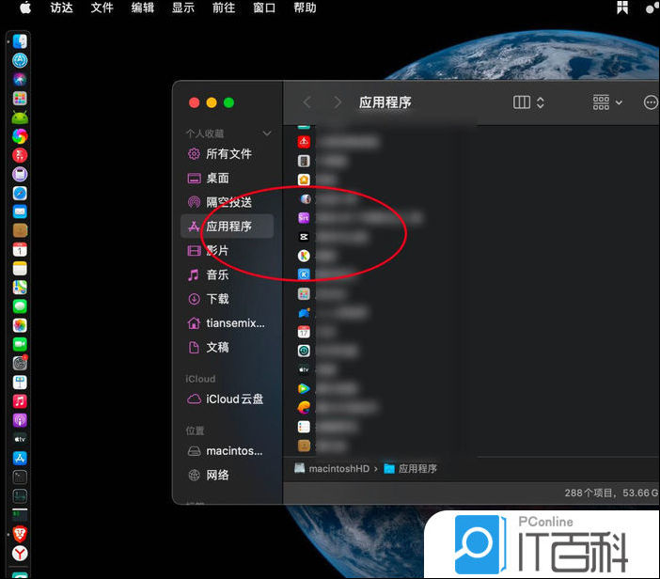This screenshot has width=660, height=579.
Task: Open the more actions ellipsis button
Action: [651, 102]
